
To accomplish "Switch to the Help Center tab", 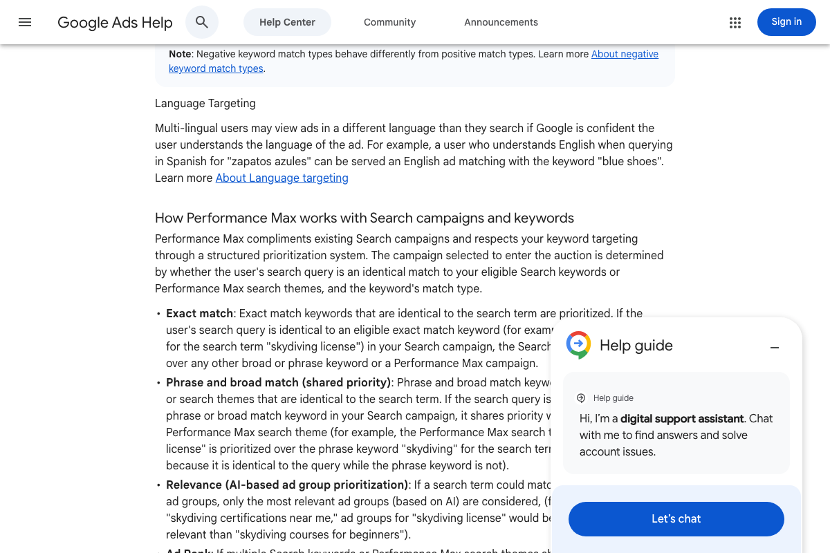I will pyautogui.click(x=287, y=22).
